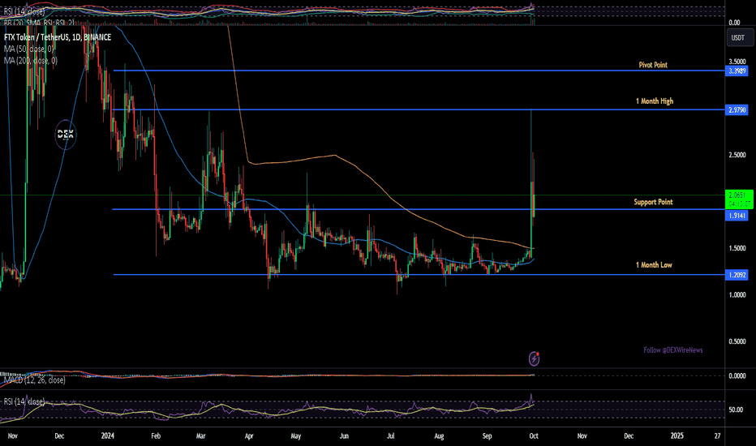This screenshot has height=446, width=756.
Task: Click the May label on time axis
Action: [x=295, y=436]
